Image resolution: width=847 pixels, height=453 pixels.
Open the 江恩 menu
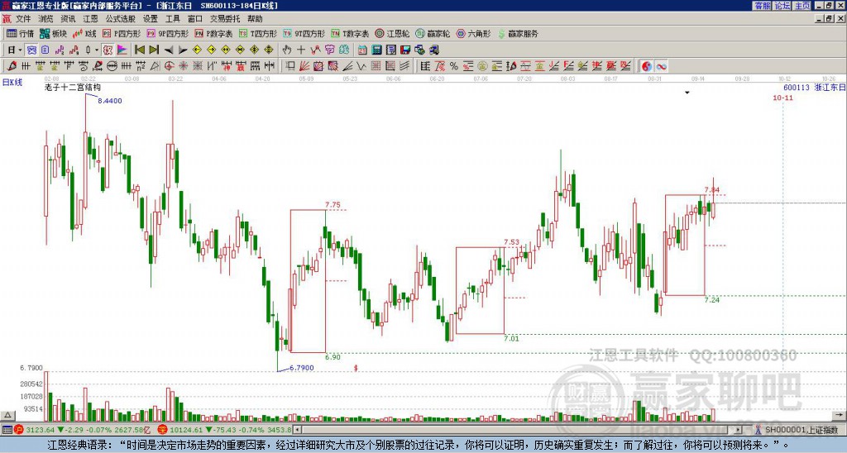coord(90,19)
